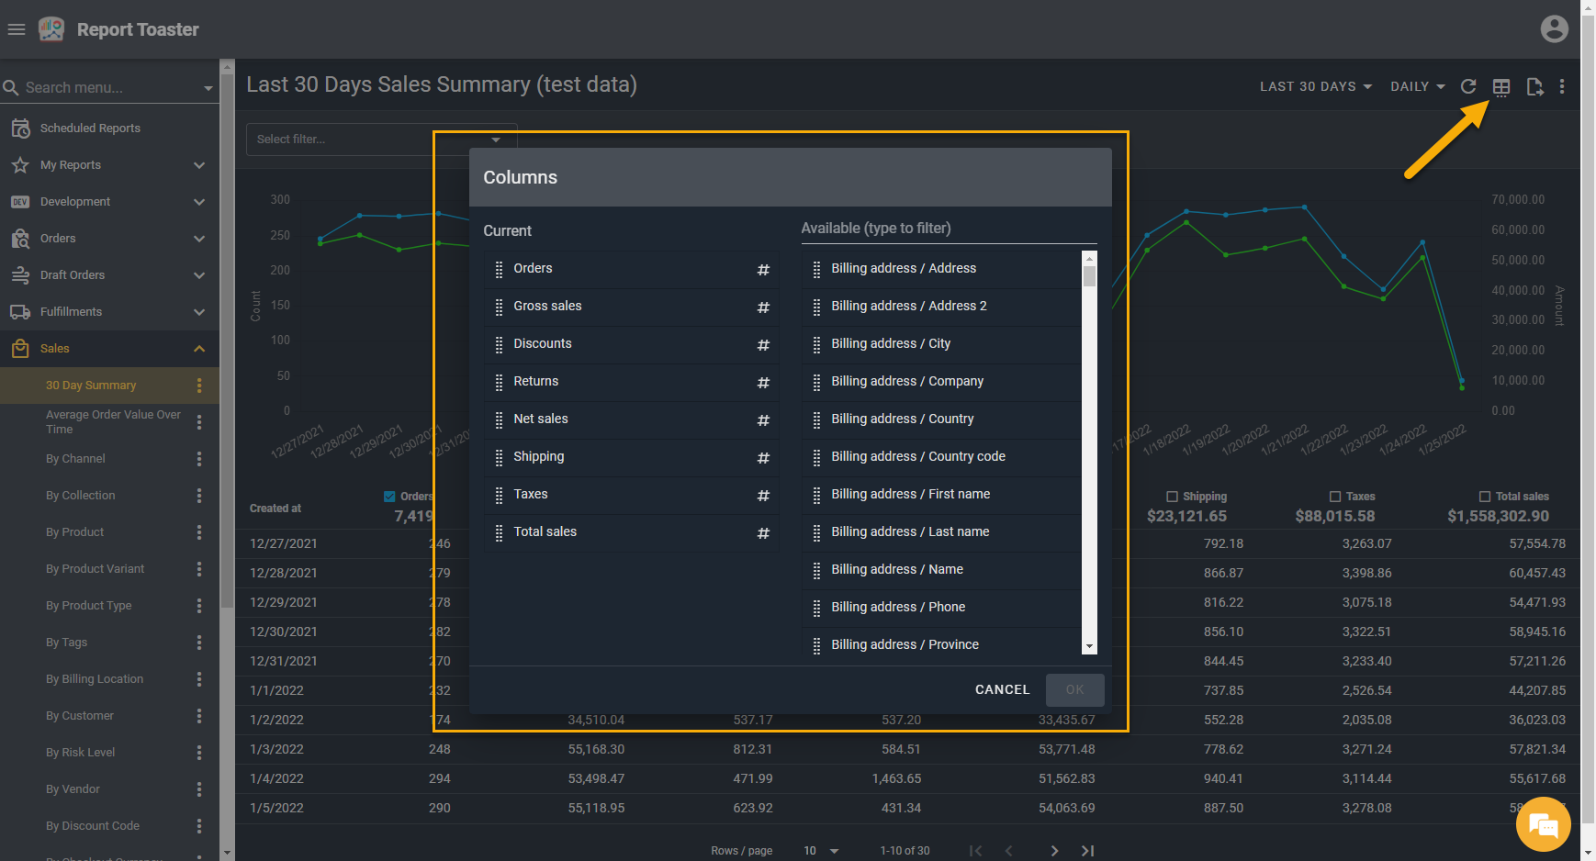Image resolution: width=1596 pixels, height=861 pixels.
Task: Enable the Total sales checkbox
Action: coord(1485,497)
